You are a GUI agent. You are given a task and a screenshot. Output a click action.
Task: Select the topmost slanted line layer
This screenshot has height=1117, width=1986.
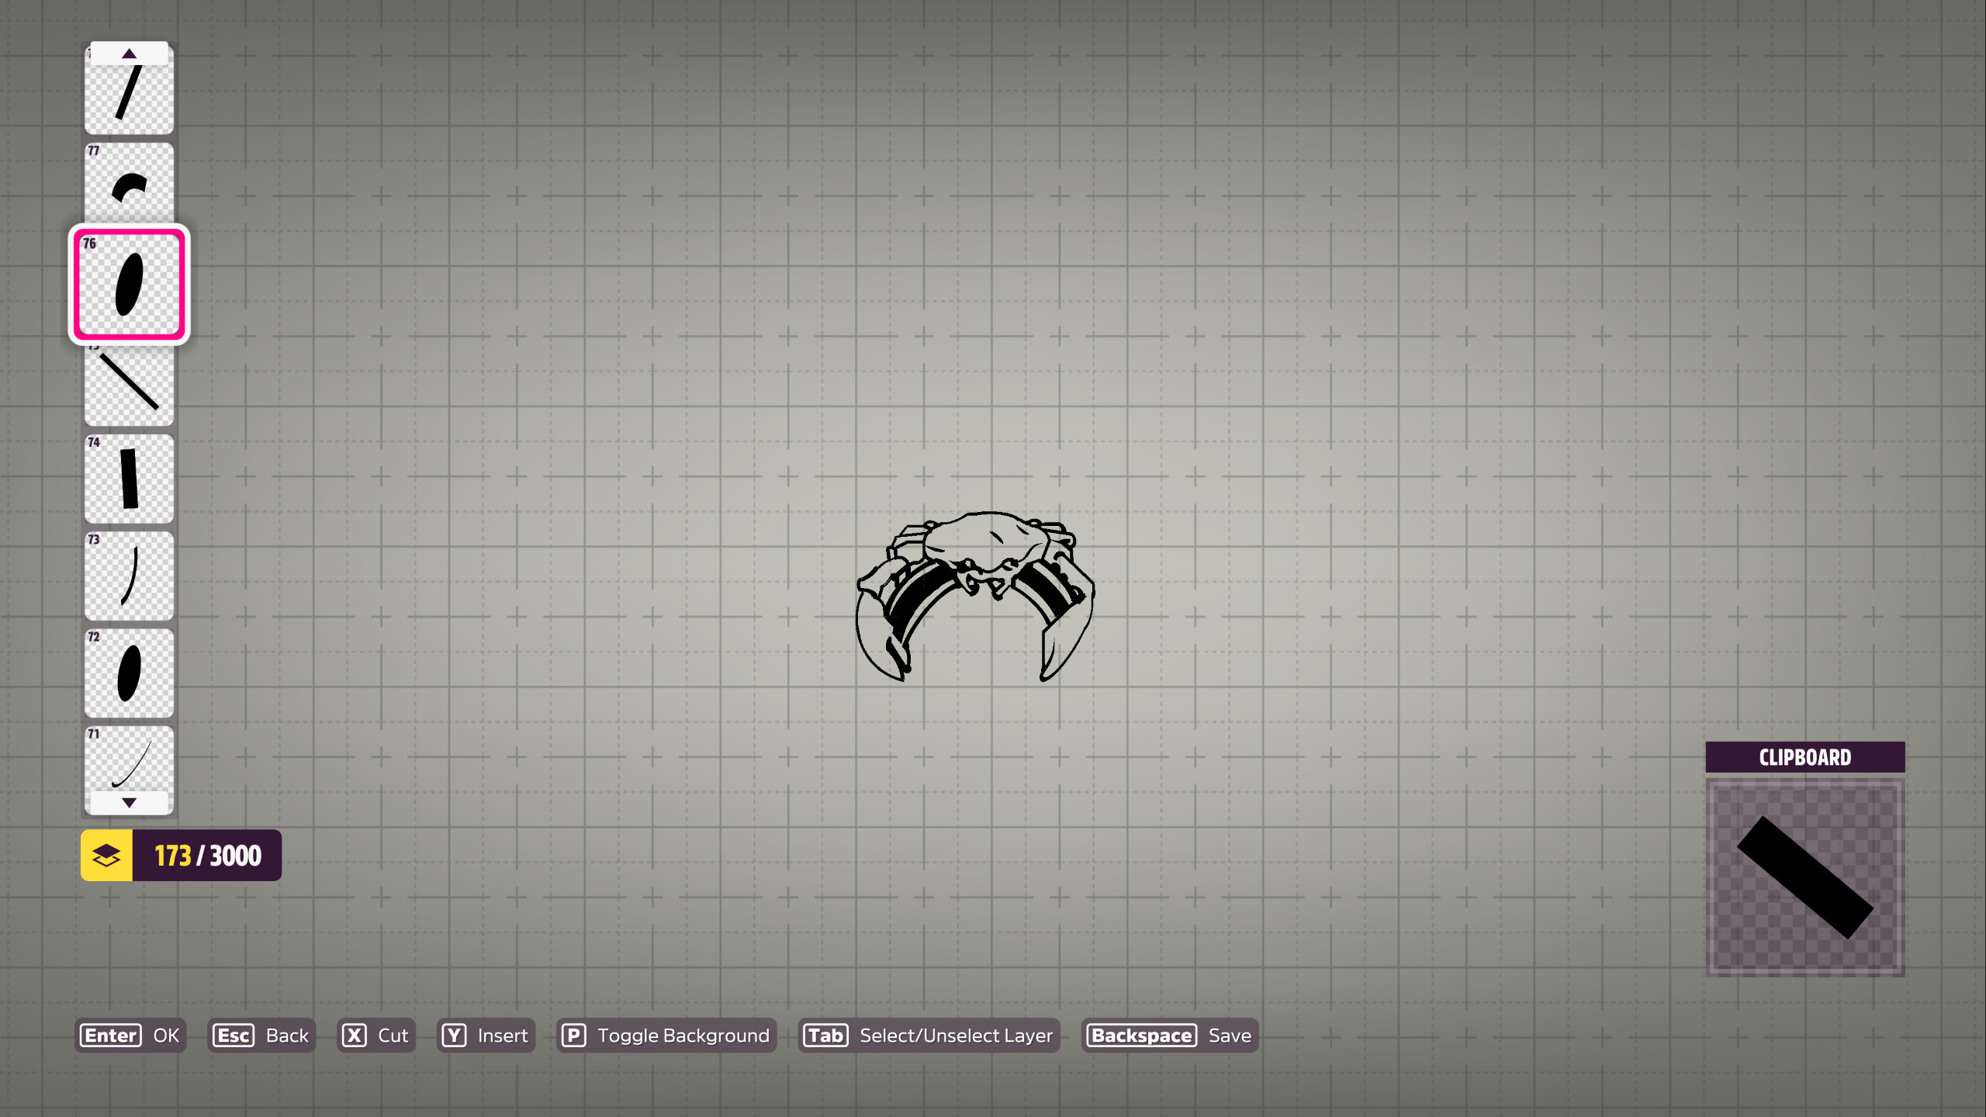(129, 97)
